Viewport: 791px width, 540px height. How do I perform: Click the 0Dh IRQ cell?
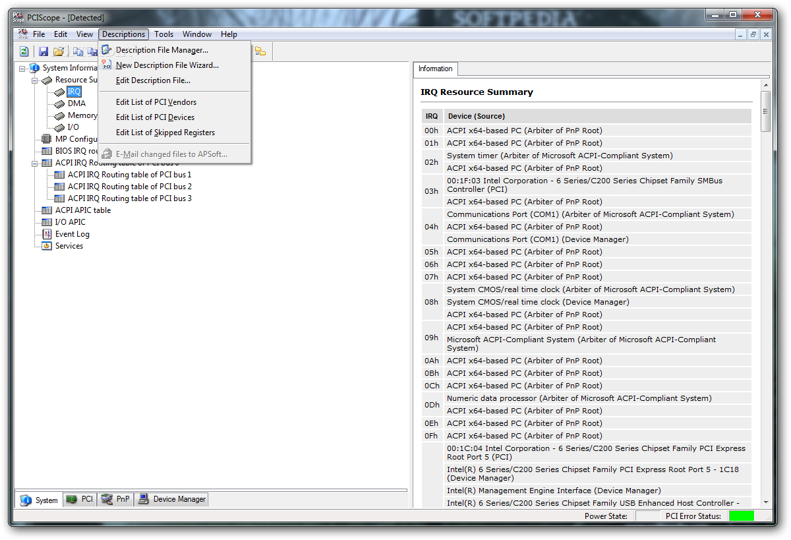(432, 405)
